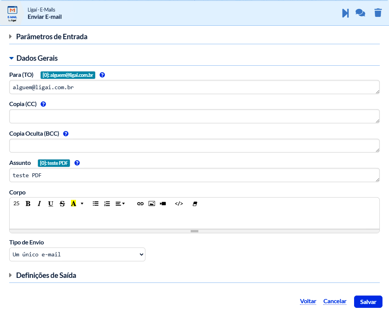Apply yellow highlight color button
This screenshot has height=314, width=389.
tap(73, 203)
